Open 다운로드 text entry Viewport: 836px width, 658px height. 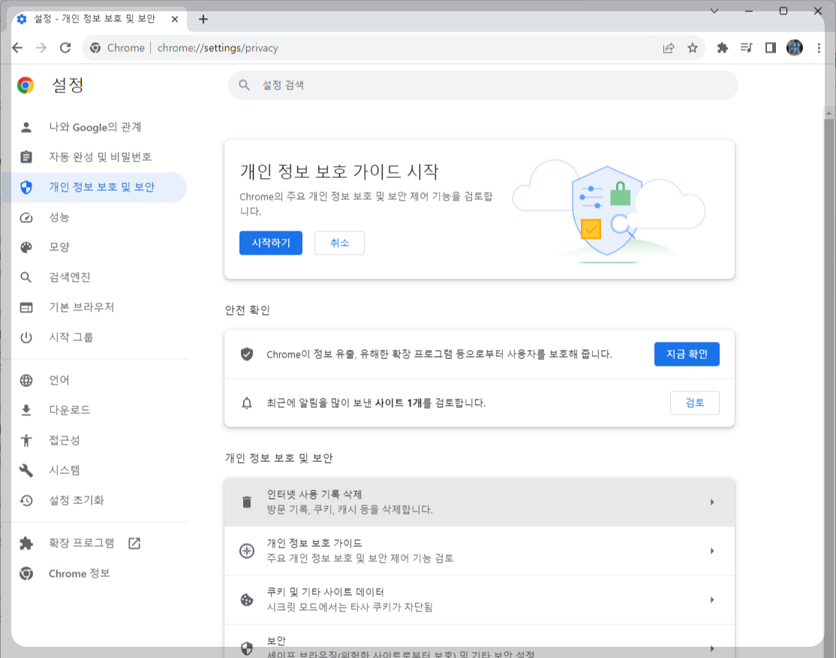70,410
